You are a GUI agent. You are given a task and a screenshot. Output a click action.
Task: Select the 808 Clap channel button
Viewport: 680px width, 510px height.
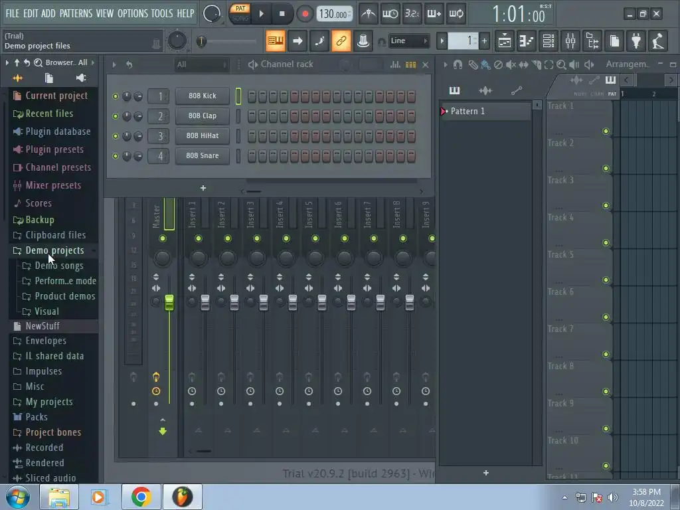(x=202, y=116)
